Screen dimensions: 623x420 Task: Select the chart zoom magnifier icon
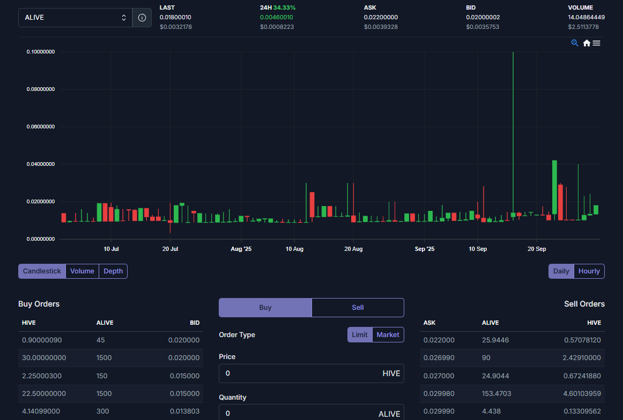pos(575,43)
